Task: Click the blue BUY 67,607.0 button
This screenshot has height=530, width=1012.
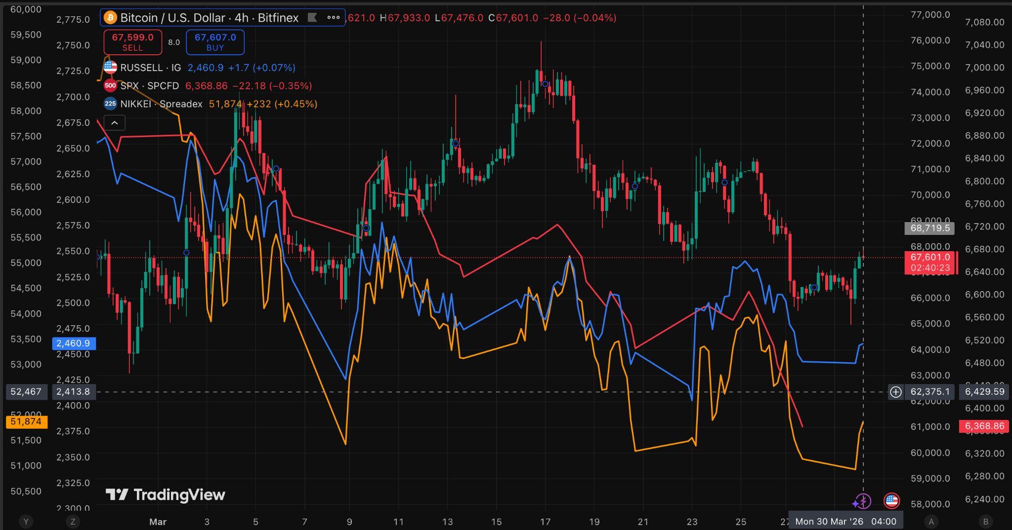Action: (215, 42)
